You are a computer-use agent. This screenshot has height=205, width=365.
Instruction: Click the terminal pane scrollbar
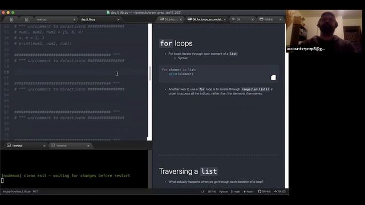coord(150,169)
